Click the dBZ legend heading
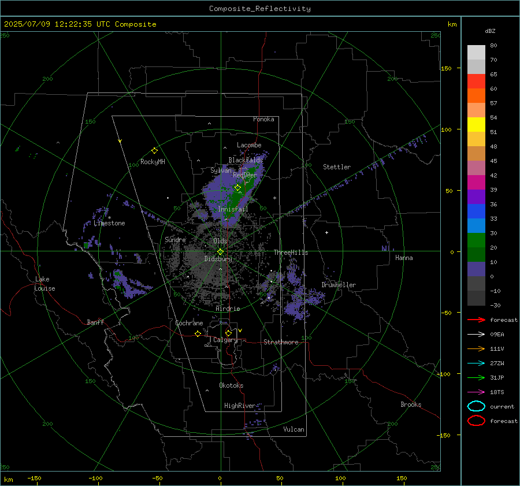 tap(490, 31)
